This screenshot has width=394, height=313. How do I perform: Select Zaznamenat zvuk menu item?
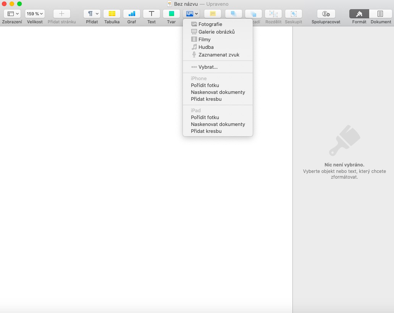[218, 55]
